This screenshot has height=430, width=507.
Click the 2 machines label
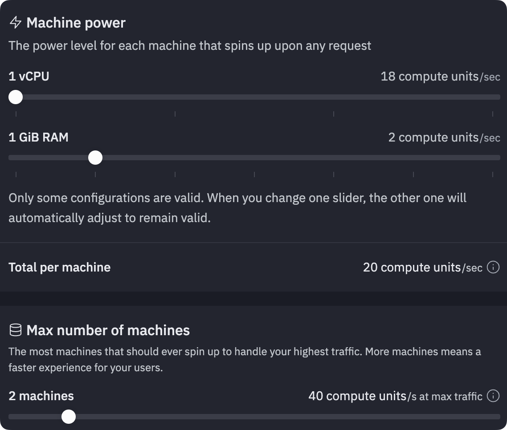(41, 396)
